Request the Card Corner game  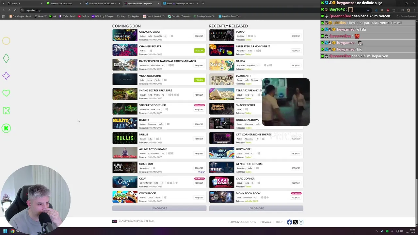[x=296, y=183]
